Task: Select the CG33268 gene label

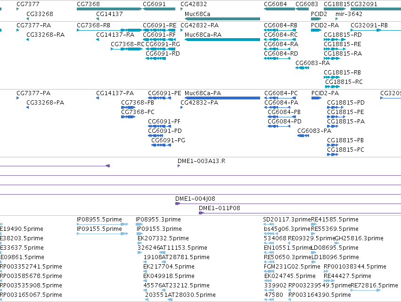Action: click(x=40, y=14)
